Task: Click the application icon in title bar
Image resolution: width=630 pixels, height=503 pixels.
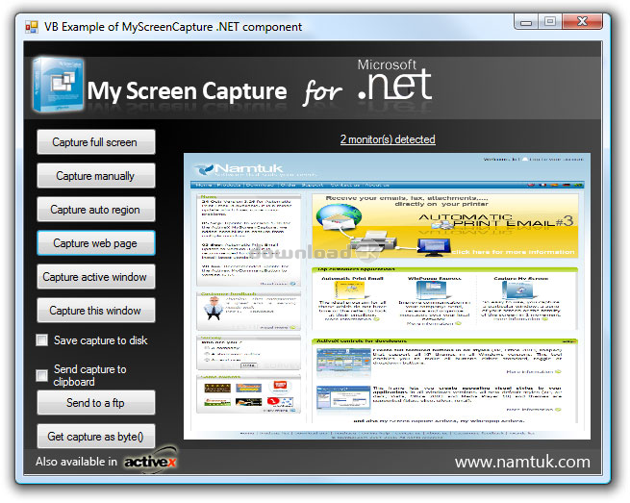Action: 32,27
